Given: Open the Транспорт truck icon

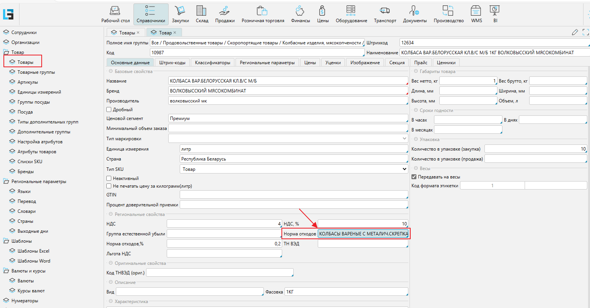Looking at the screenshot, I should (x=385, y=11).
